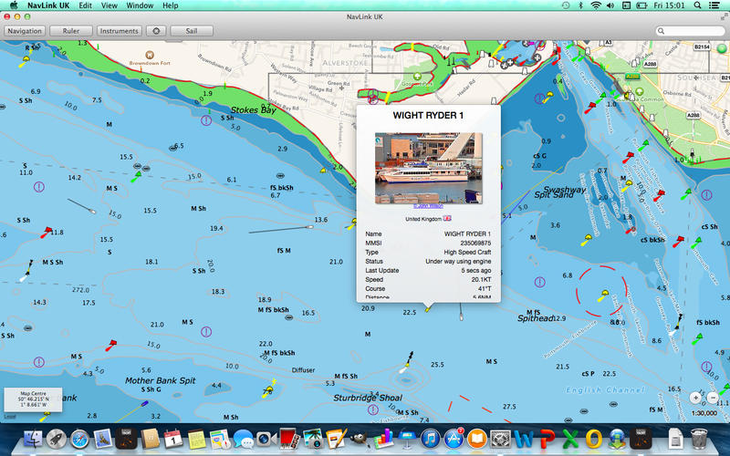This screenshot has height=456, width=730.
Task: Click the yellow buoy near Mother Bank Spit 7.8
Action: 268,389
